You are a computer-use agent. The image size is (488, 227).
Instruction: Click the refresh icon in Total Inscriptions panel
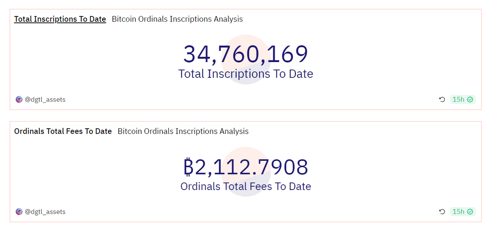442,99
